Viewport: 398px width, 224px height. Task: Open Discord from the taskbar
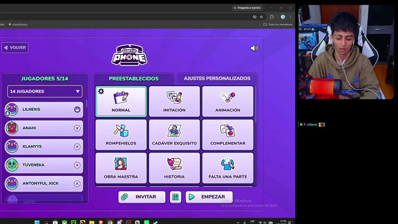pos(119,222)
